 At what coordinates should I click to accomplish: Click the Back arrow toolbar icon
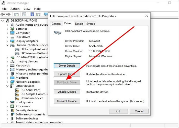point(3,14)
